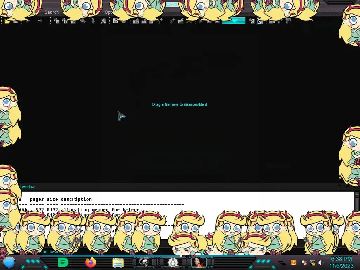The width and height of the screenshot is (360, 270).
Task: Click the play start-process toolbar icon
Action: click(x=201, y=21)
